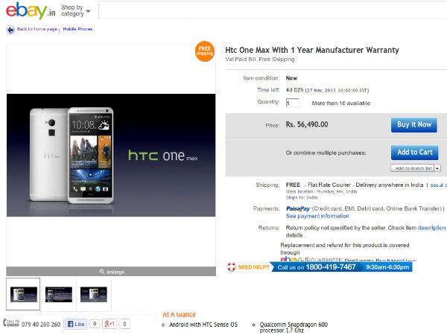
Task: Click the Facebook like count box
Action: [95, 324]
